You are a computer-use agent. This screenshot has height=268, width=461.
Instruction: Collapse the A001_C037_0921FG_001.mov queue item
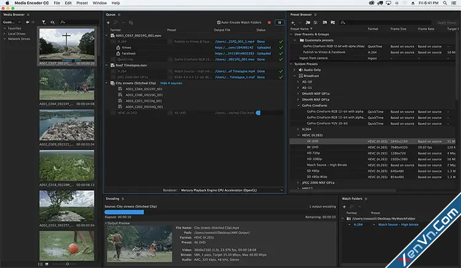pyautogui.click(x=107, y=36)
